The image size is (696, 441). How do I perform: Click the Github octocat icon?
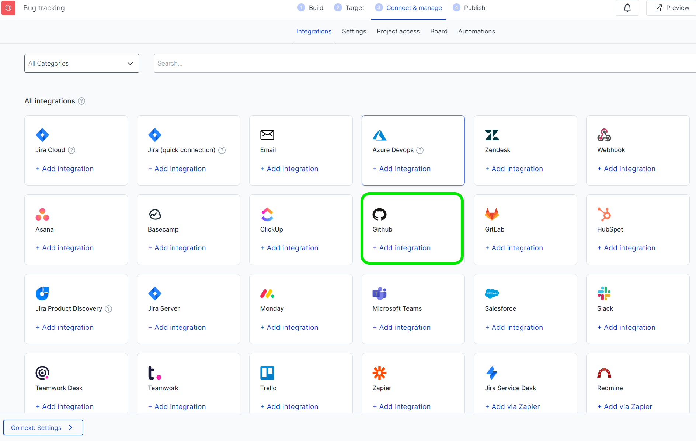coord(379,214)
